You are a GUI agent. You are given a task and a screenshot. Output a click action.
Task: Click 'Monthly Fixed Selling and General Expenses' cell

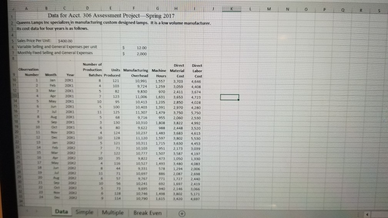(55, 53)
